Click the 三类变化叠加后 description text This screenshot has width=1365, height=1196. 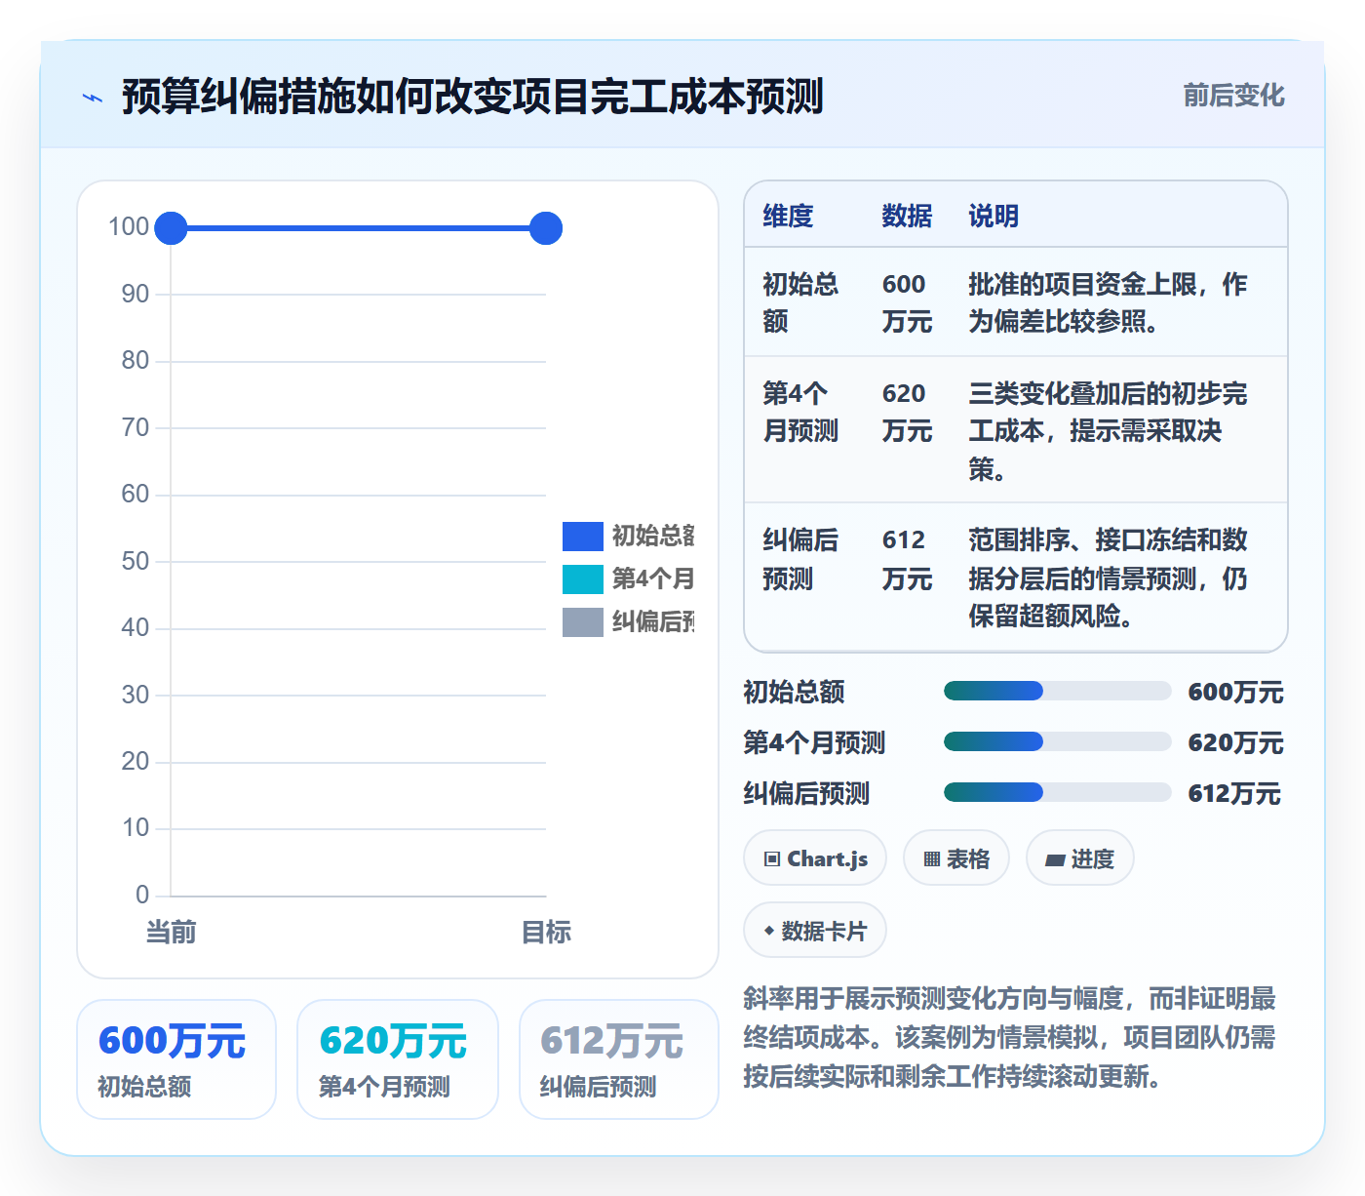1108,430
